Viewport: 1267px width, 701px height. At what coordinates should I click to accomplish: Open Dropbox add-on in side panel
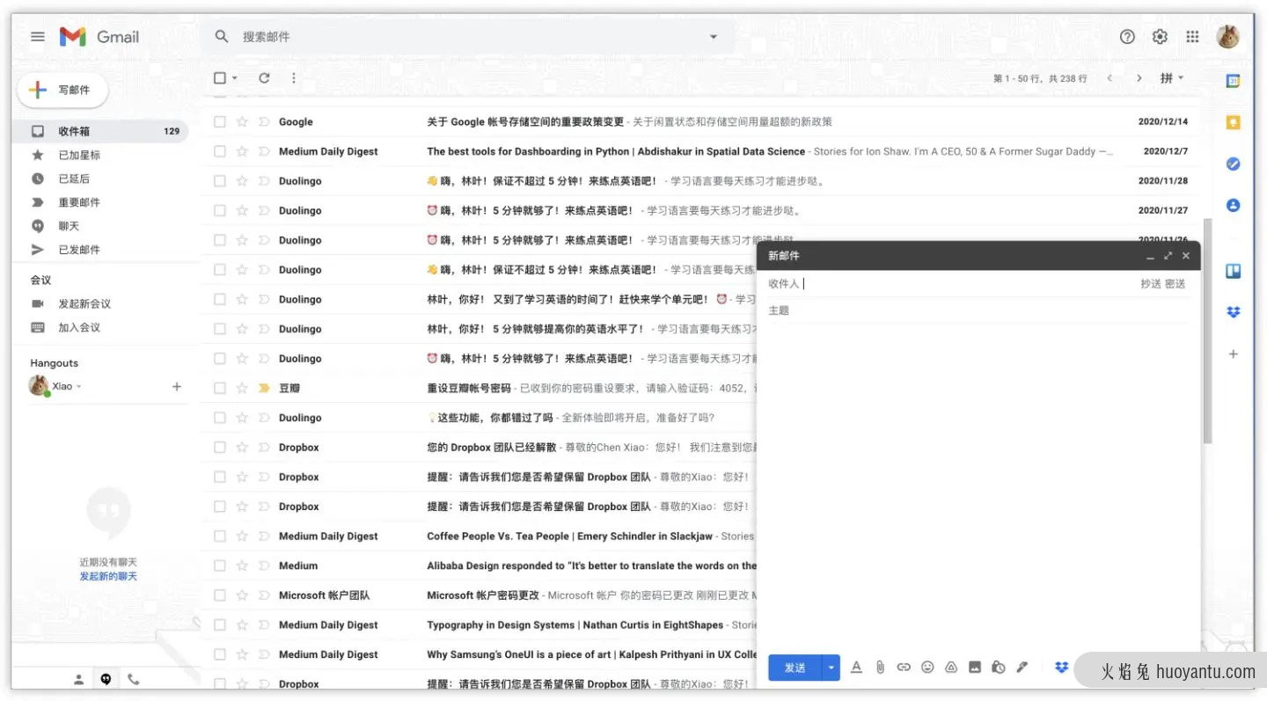tap(1234, 312)
